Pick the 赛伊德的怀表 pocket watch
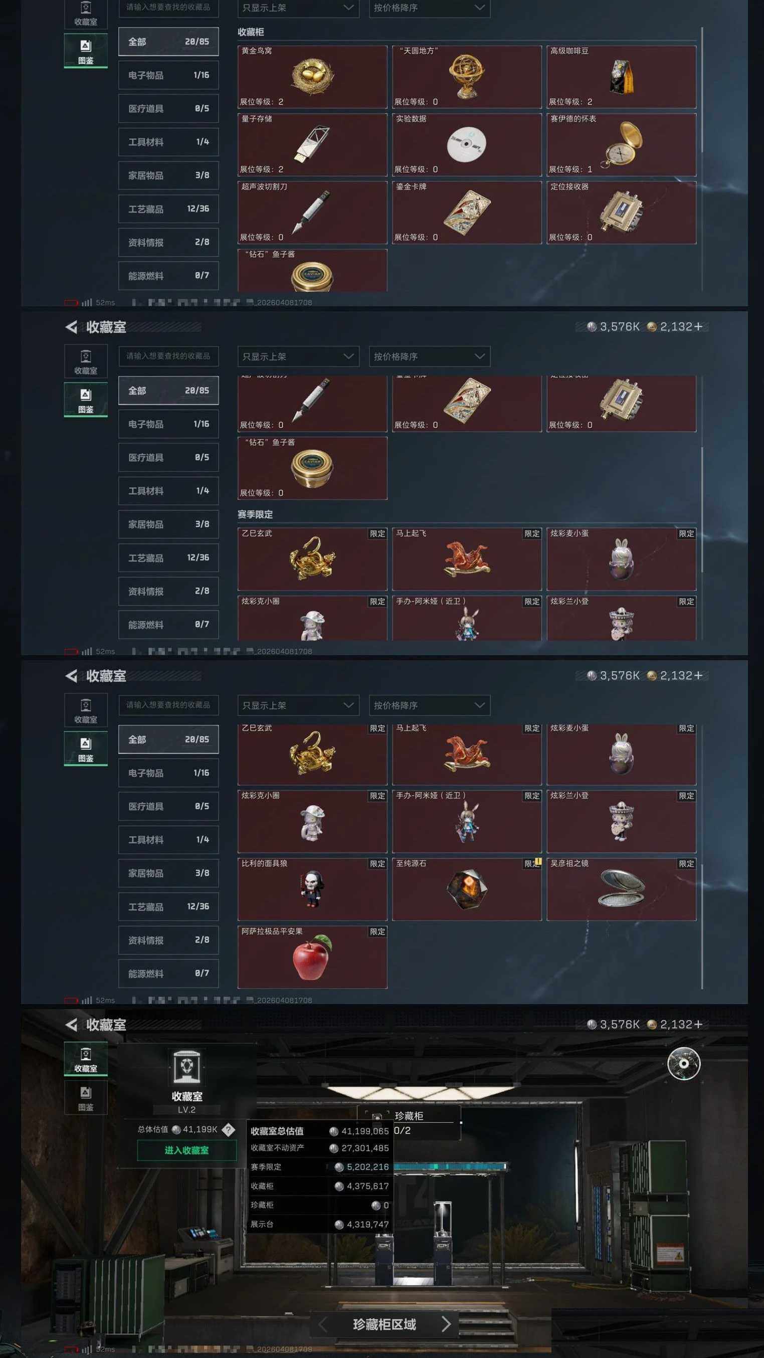764x1358 pixels. tap(621, 144)
